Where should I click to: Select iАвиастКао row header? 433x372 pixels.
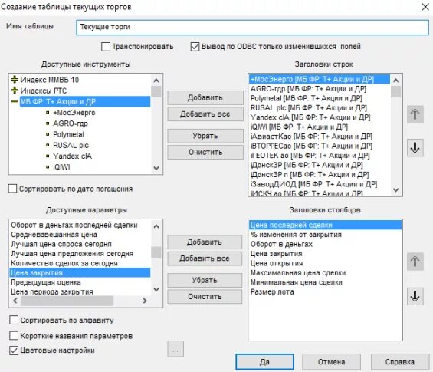[320, 137]
